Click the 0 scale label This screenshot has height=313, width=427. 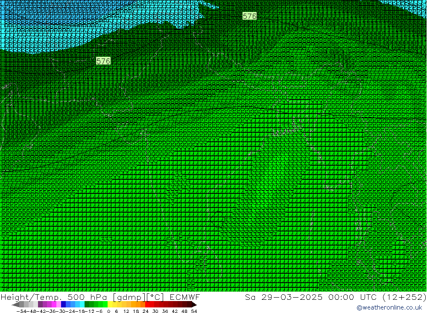click(x=108, y=311)
